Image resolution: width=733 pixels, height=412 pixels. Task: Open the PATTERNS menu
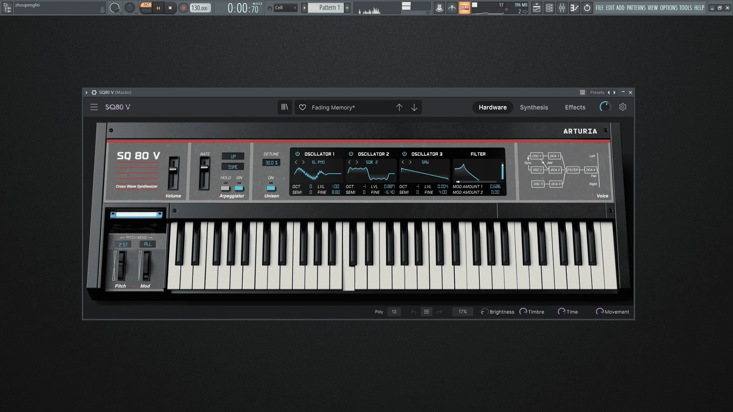[636, 8]
